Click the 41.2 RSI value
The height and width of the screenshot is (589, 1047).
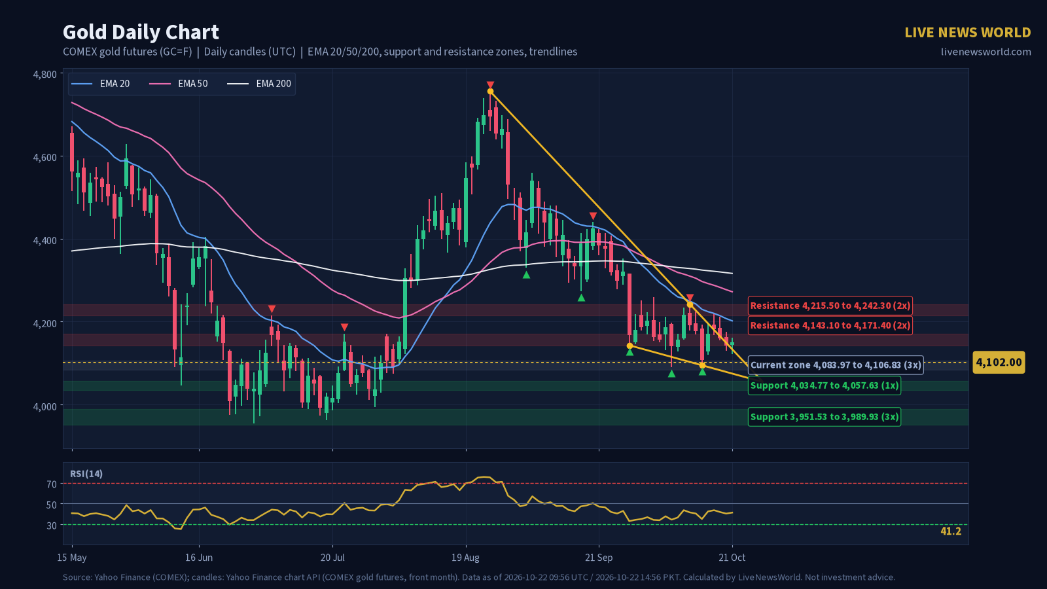coord(951,531)
